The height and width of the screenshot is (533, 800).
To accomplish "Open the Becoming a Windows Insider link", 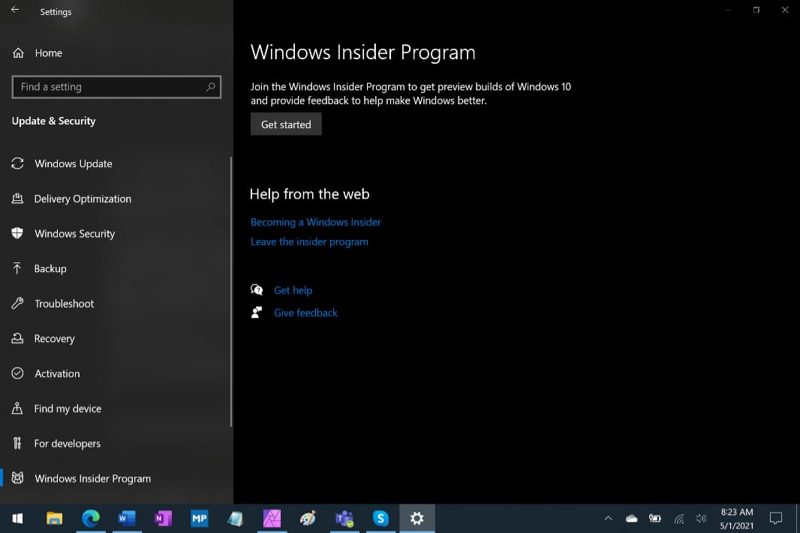I will tap(315, 222).
